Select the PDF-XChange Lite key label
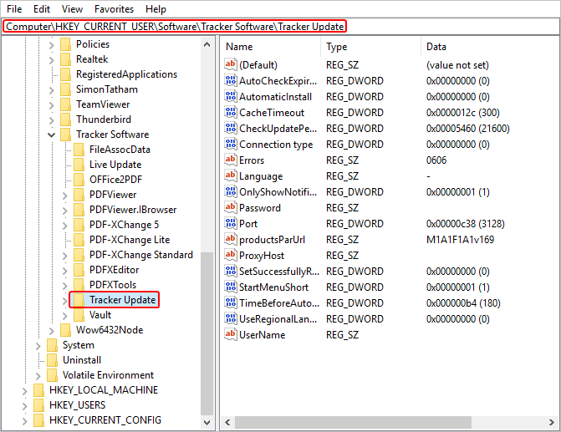Screen dimensions: 561x432 [130, 240]
